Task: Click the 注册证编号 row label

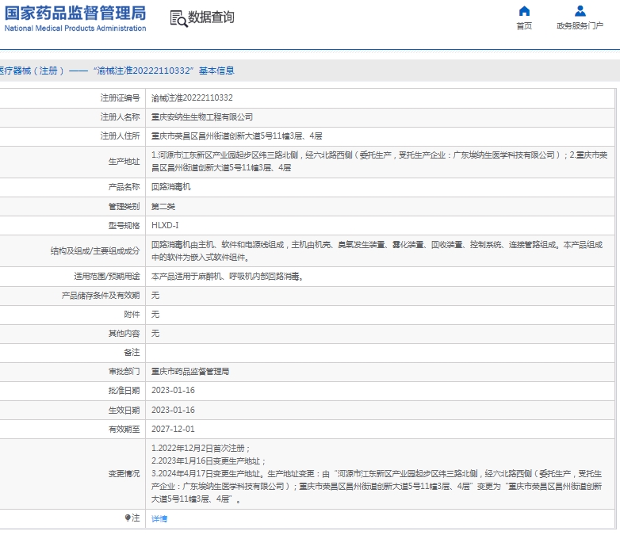Action: (121, 97)
